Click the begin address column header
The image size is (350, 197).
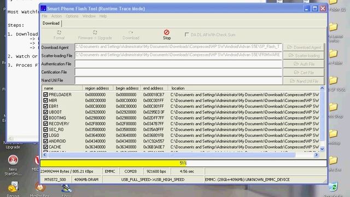coord(127,88)
